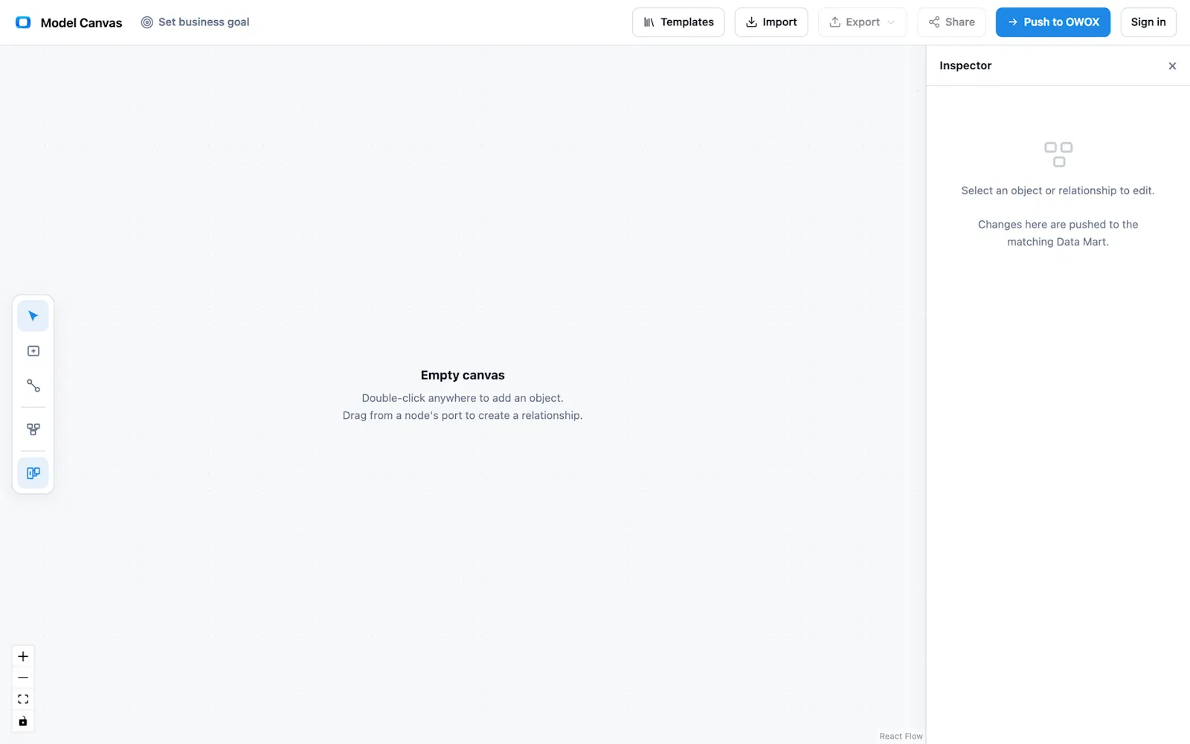Select the pointer selection tool
This screenshot has height=744, width=1190.
click(33, 316)
